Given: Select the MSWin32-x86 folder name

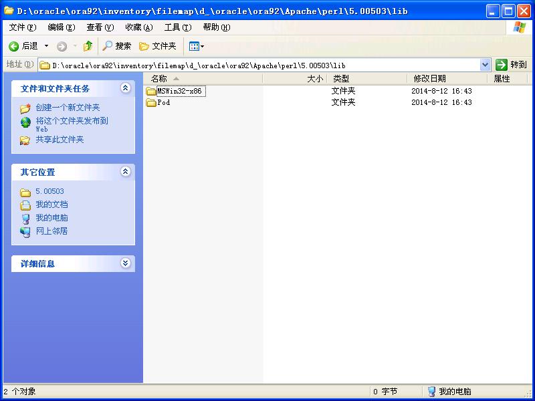Looking at the screenshot, I should [x=179, y=91].
